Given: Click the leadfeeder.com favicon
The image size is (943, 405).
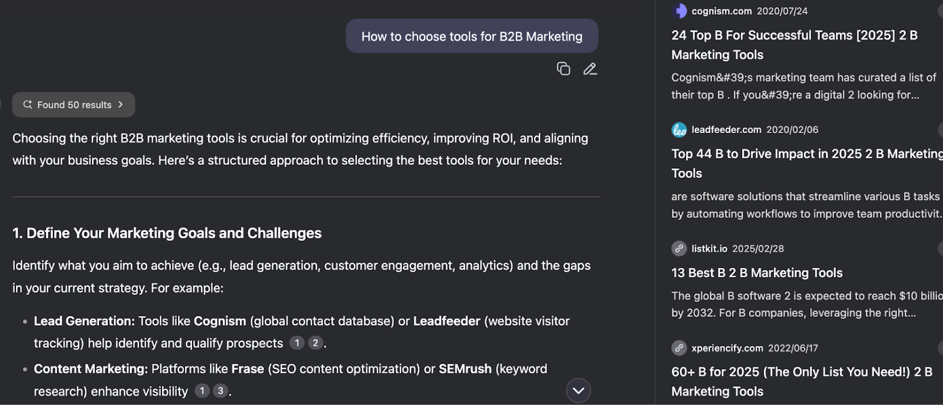Looking at the screenshot, I should point(680,130).
